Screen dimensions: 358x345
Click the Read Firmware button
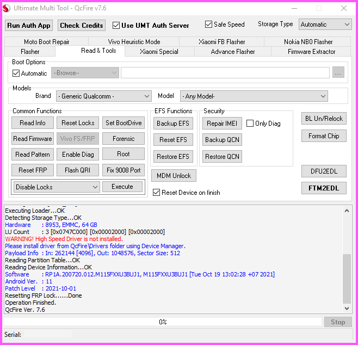click(x=33, y=139)
